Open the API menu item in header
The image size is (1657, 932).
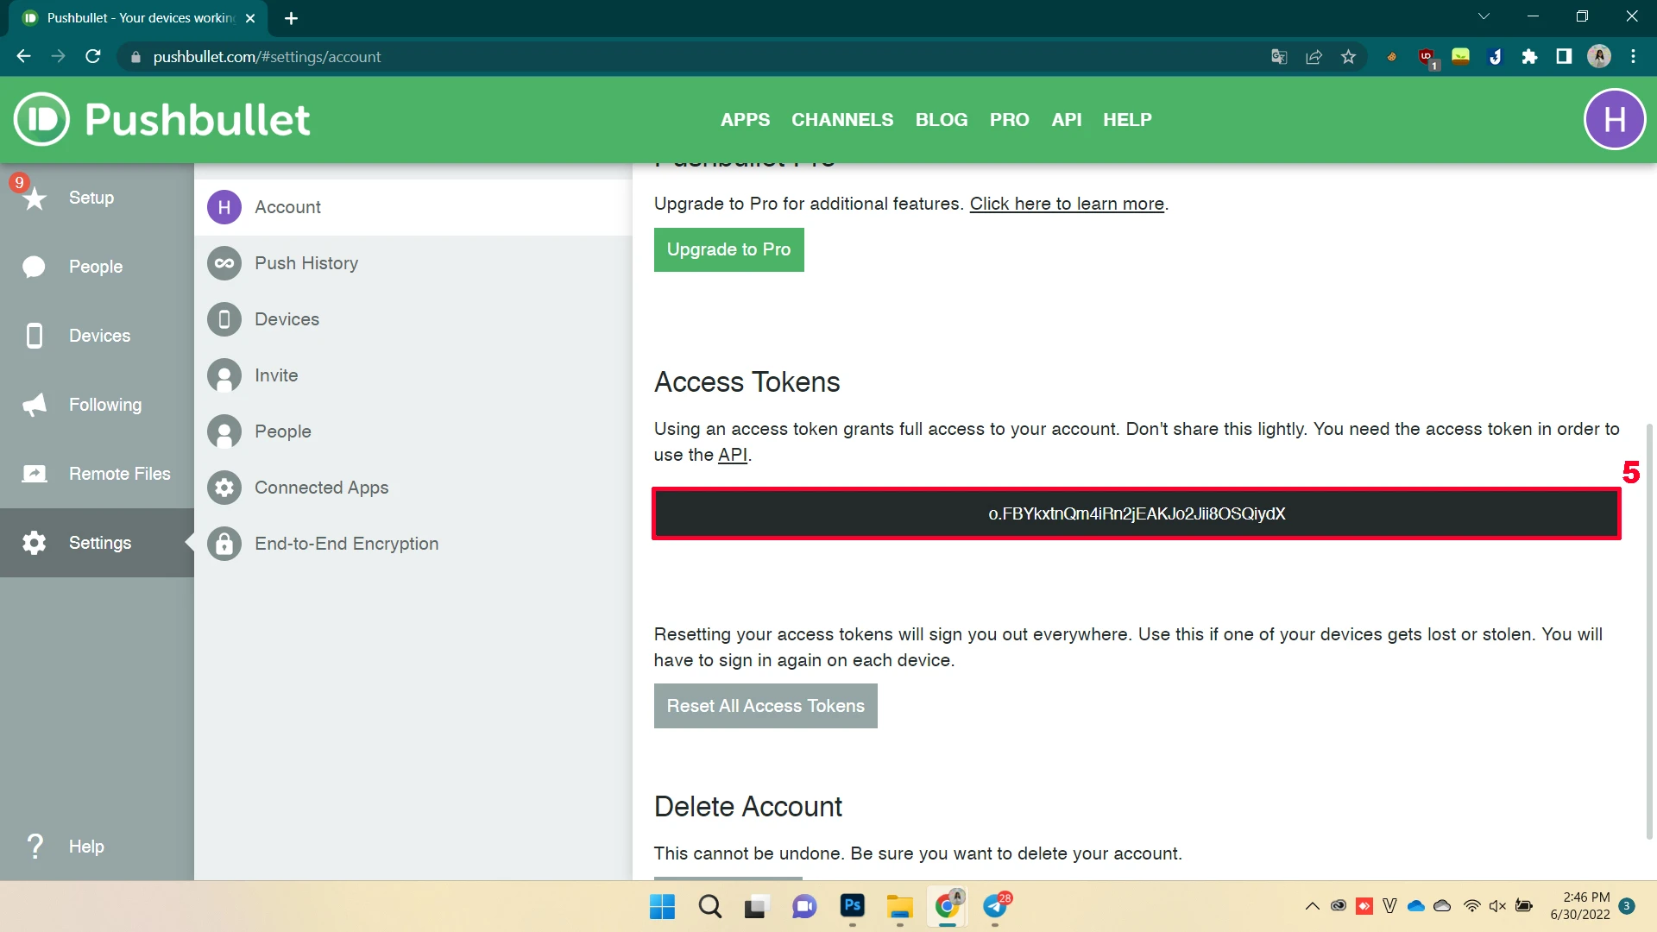pos(1067,120)
